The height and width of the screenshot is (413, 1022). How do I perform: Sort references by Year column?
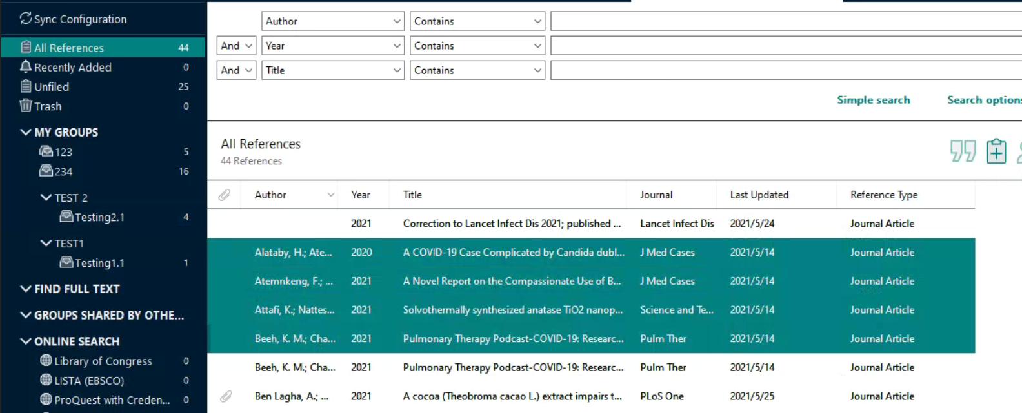(x=361, y=195)
